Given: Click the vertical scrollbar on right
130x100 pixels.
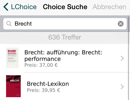Looking at the screenshot, I should pyautogui.click(x=129, y=58).
